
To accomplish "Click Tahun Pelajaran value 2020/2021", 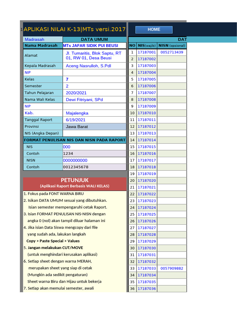I will click(x=94, y=93).
